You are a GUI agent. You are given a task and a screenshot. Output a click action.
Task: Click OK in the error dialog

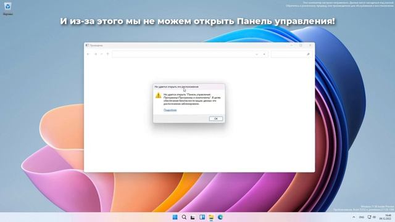coord(216,118)
